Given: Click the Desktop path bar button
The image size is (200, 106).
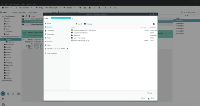Looking at the screenshot, I should tap(88, 24).
